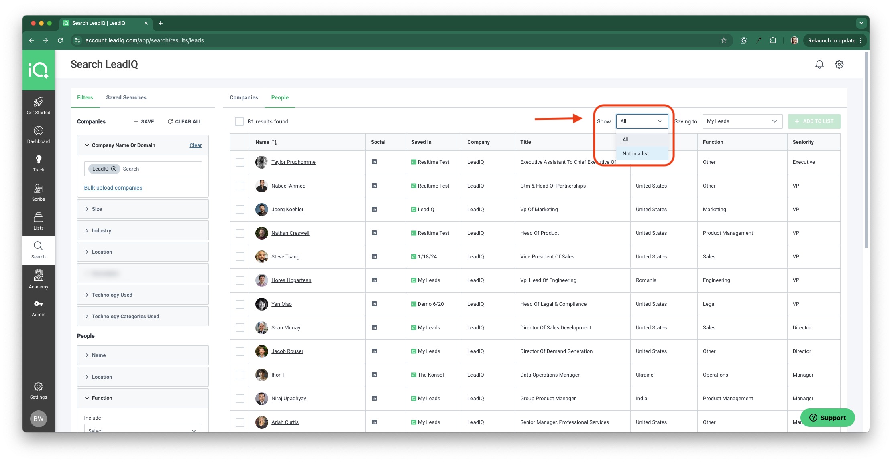Check Niraj Upadhyay's row
Screen dimensions: 892x462
pos(240,399)
